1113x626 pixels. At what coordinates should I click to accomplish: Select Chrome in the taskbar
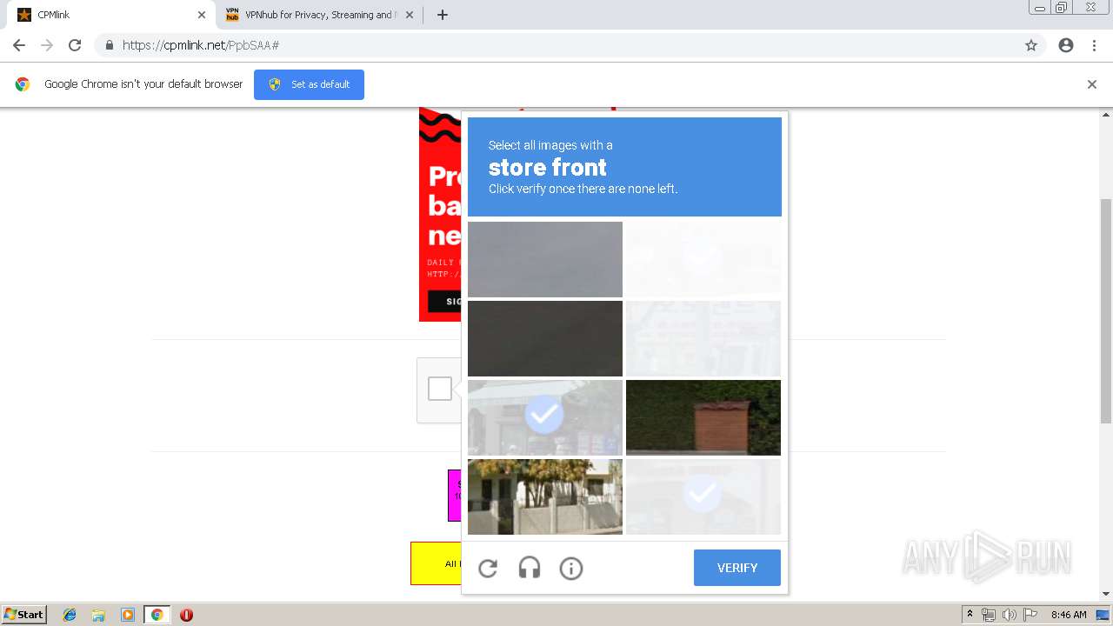[x=157, y=615]
